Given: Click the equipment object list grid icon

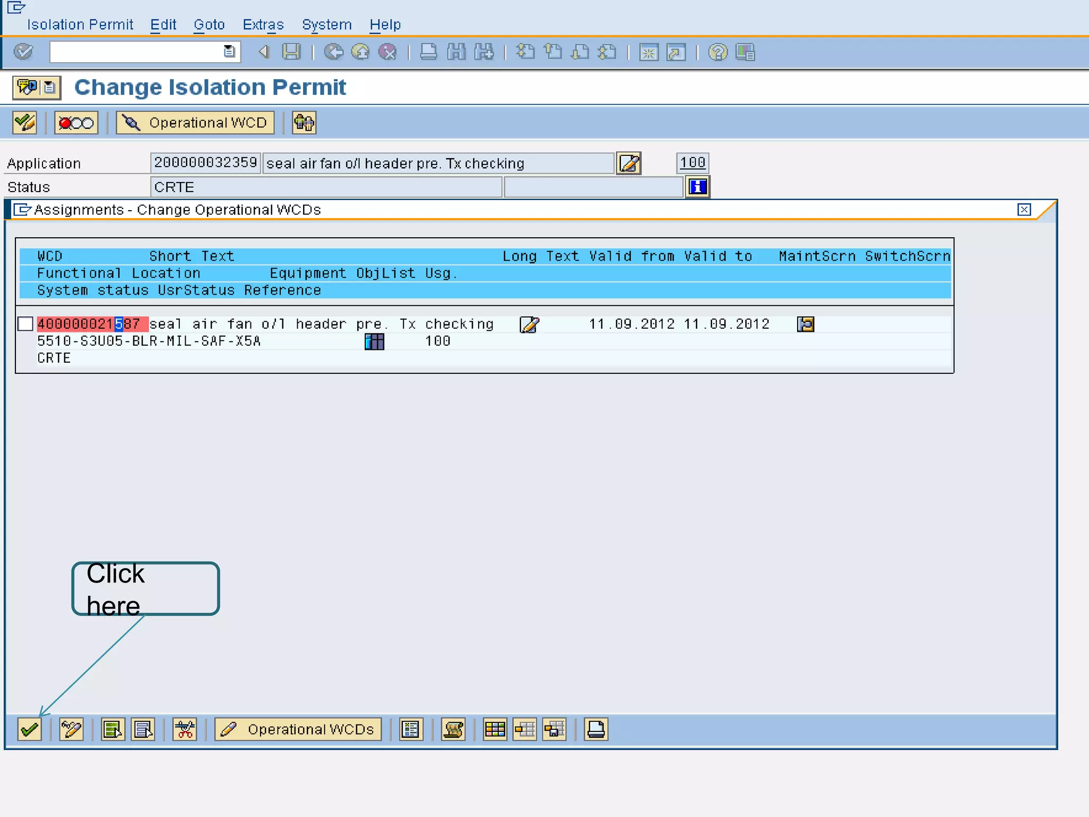Looking at the screenshot, I should point(374,341).
